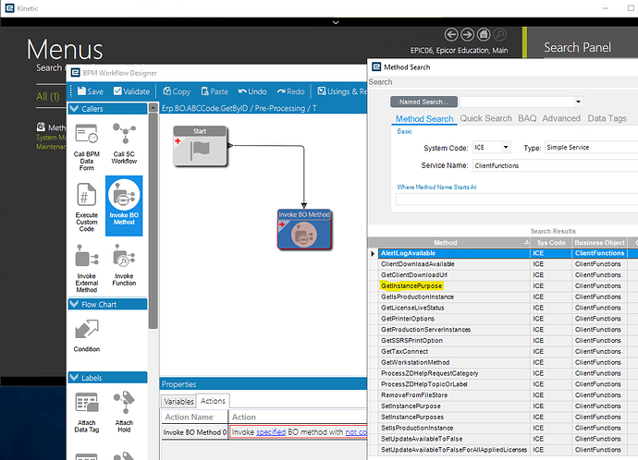Click the Named Search button

click(x=423, y=102)
